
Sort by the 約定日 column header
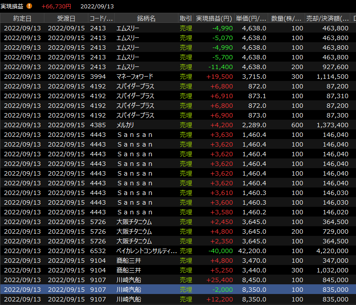[x=22, y=18]
